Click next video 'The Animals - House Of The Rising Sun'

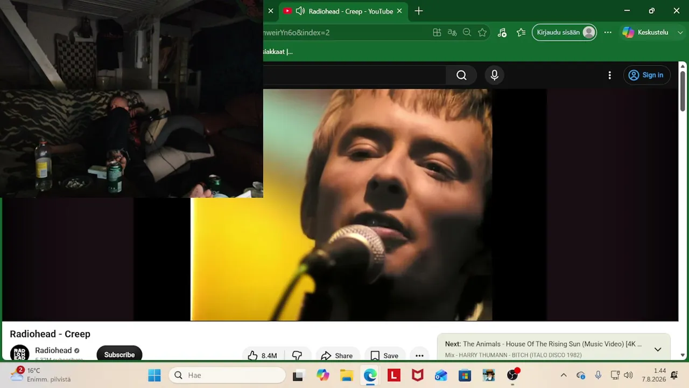[x=552, y=344]
